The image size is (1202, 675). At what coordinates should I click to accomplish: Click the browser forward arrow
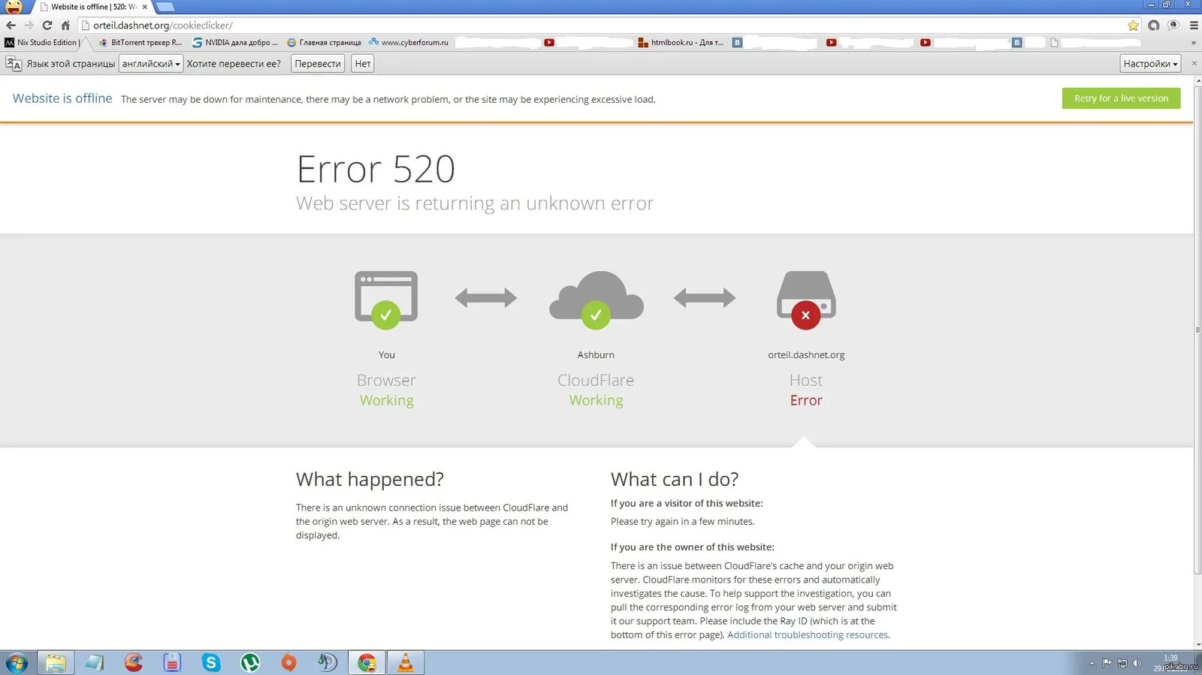29,25
